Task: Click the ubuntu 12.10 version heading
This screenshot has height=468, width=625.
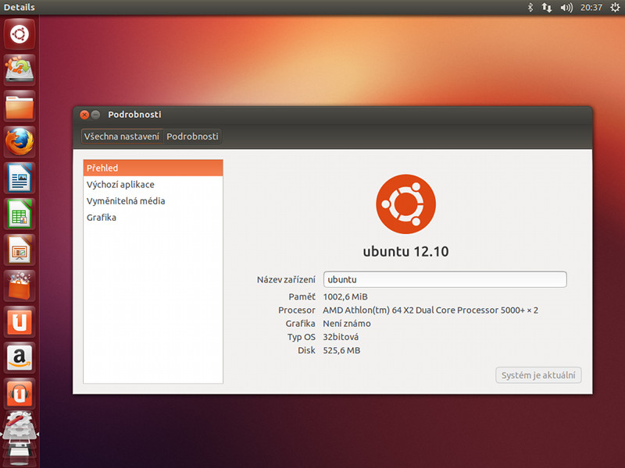Action: pyautogui.click(x=405, y=251)
